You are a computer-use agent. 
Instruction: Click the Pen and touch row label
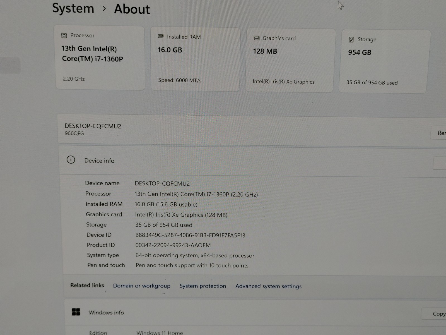click(106, 265)
